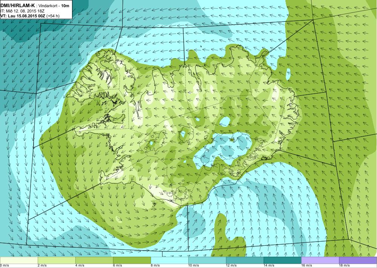Click the 6–8 m/s dark green legend swatch
This screenshot has height=268, width=377.
click(132, 260)
